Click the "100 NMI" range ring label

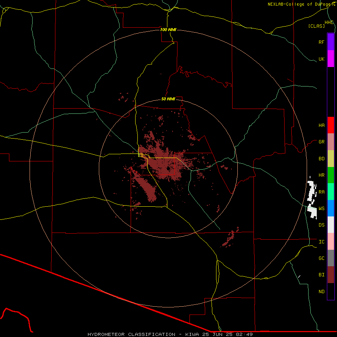click(168, 30)
